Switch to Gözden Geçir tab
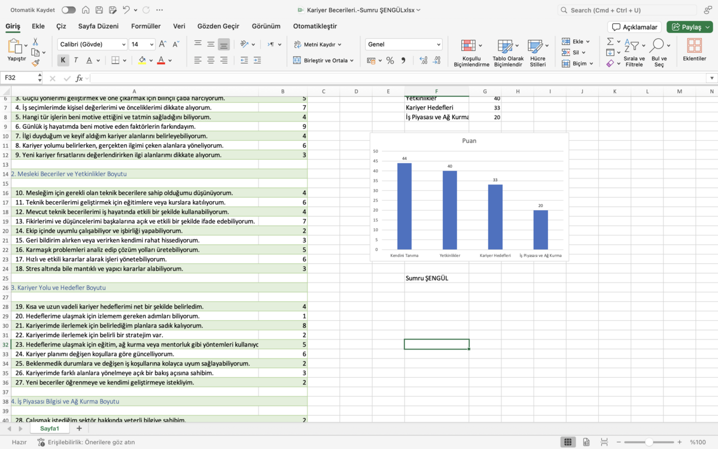Screen dimensions: 718x449 point(218,26)
